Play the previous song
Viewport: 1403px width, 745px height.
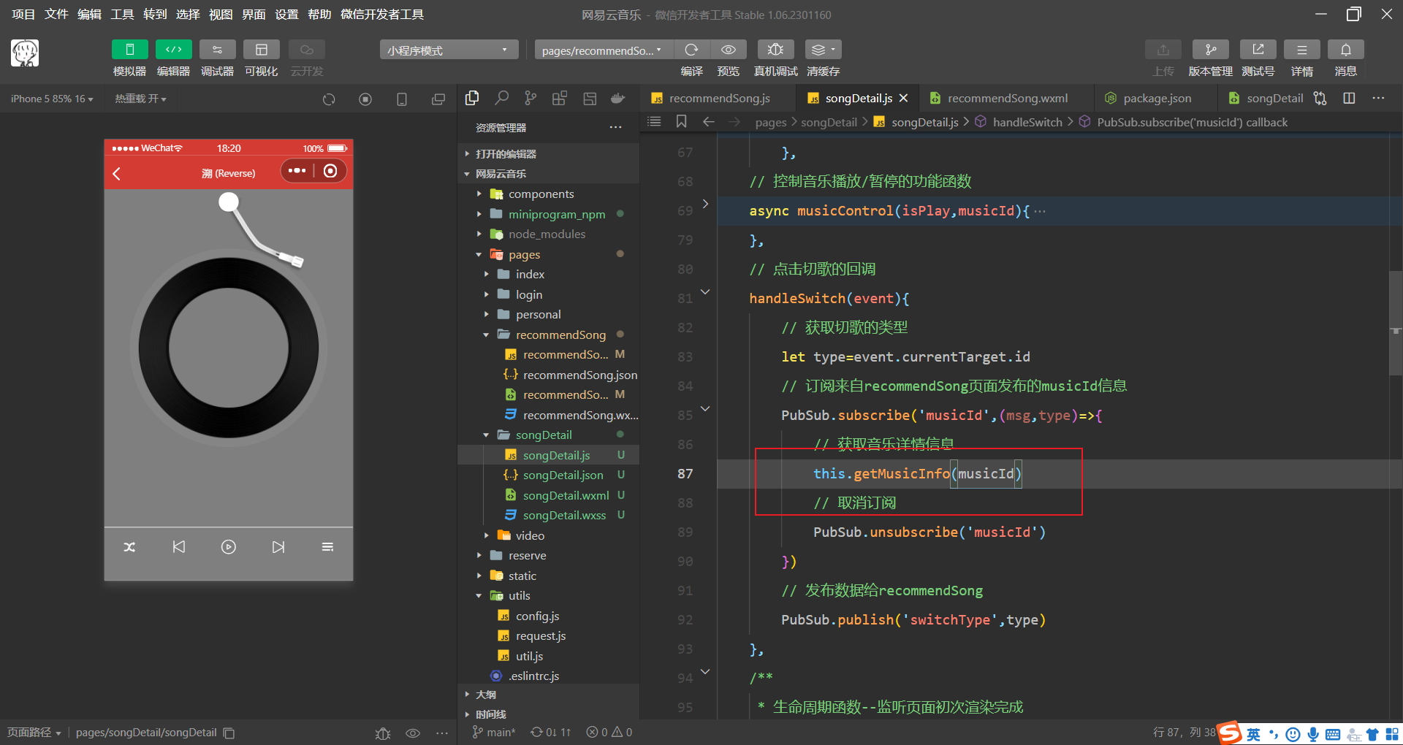point(179,547)
